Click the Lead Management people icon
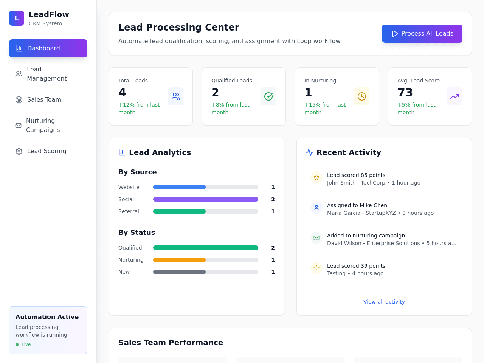Image resolution: width=484 pixels, height=363 pixels. click(x=19, y=74)
